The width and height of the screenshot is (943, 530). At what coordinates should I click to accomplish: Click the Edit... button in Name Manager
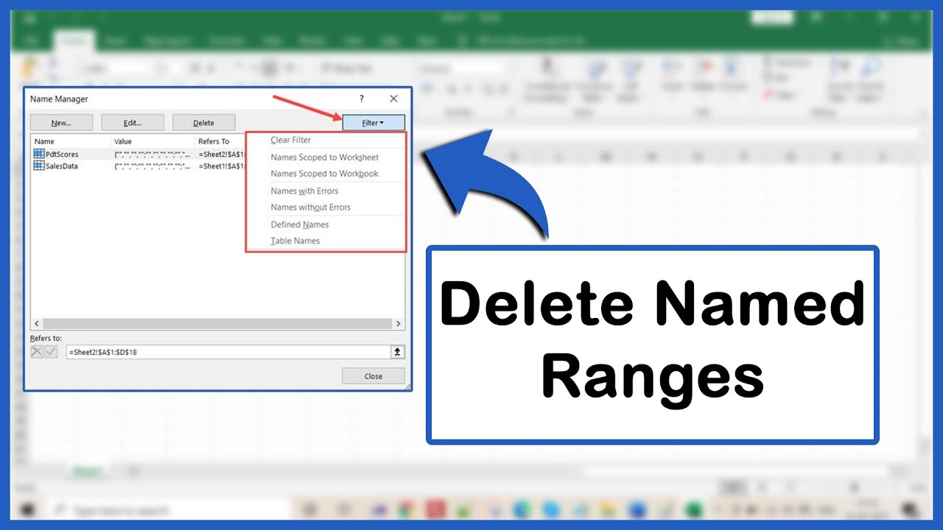[133, 123]
